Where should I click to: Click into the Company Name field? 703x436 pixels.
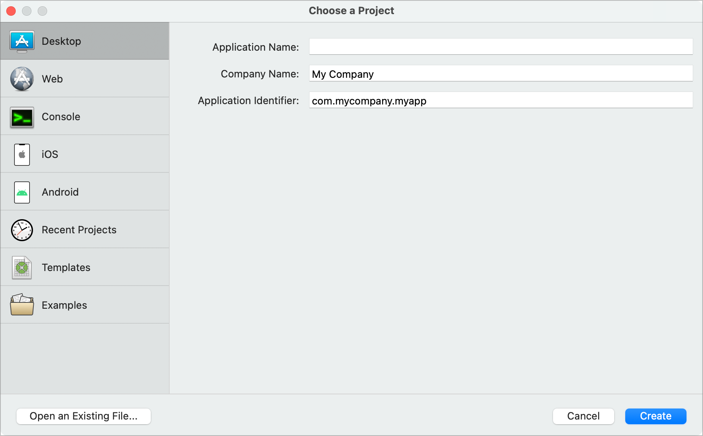(501, 73)
